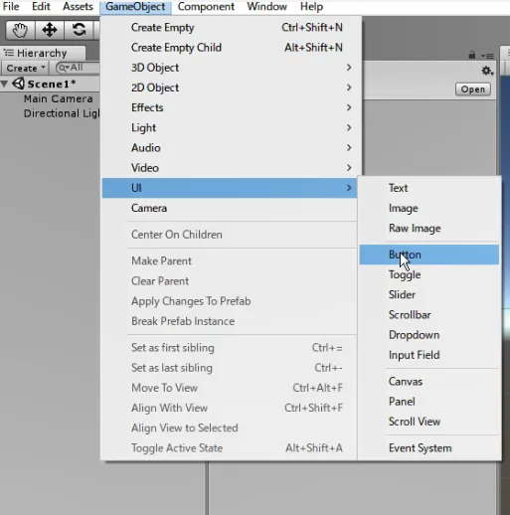Choose Create Empty

click(x=230, y=28)
